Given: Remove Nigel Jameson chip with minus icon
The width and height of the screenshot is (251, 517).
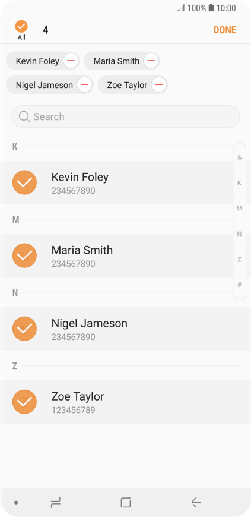Looking at the screenshot, I should 85,85.
